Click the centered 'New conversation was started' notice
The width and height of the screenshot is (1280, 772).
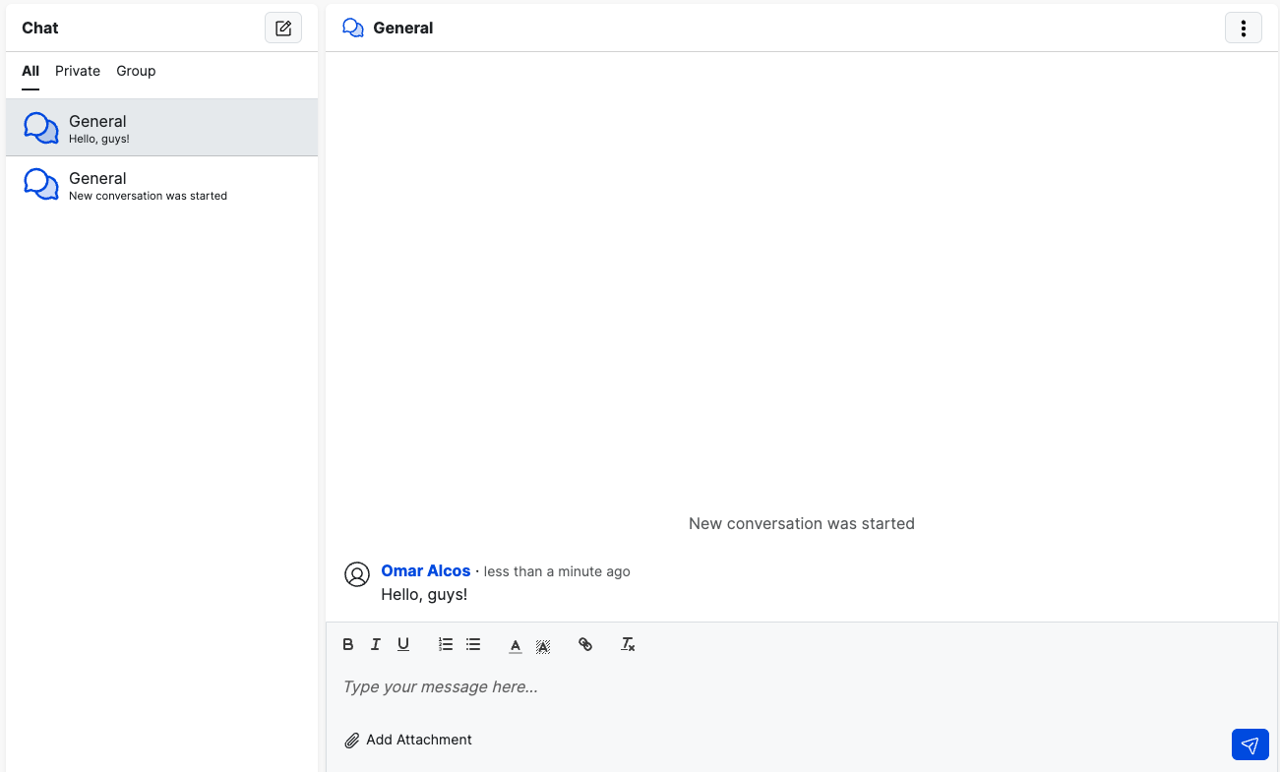tap(802, 524)
